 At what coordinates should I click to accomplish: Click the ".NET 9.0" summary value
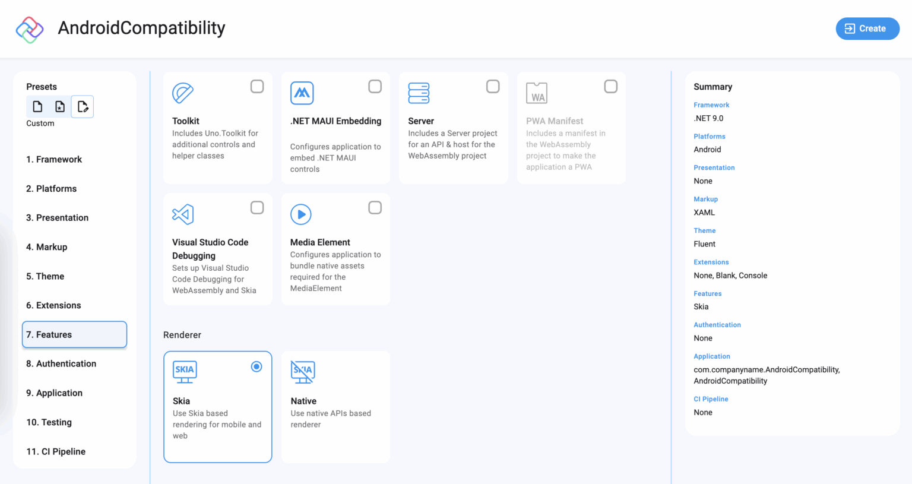tap(708, 119)
